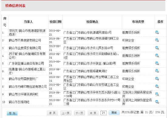The width and height of the screenshot is (167, 118).
Task: Click 歌舞娱乐场所 market type in row 1
Action: coord(131,32)
